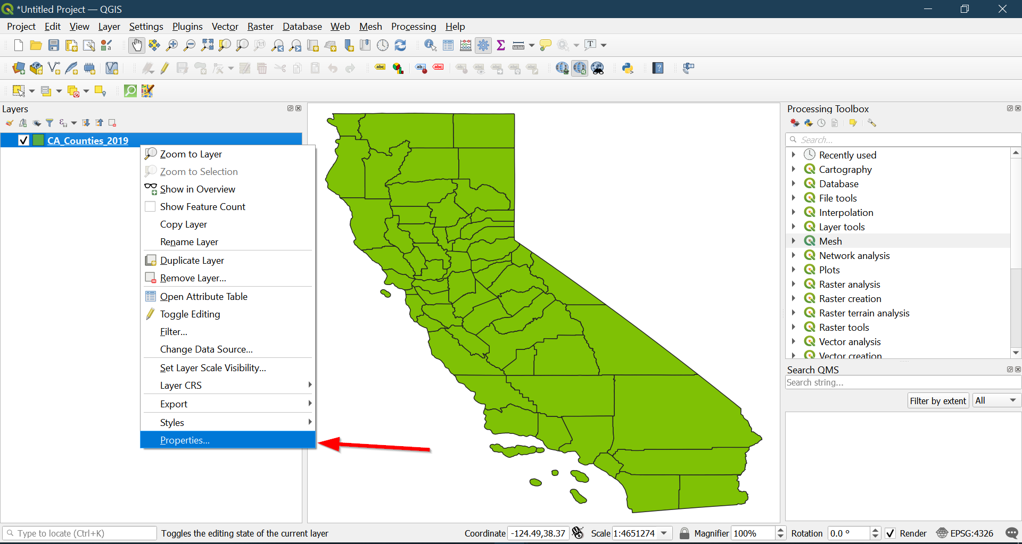
Task: Click the EPSG:4326 CRS button
Action: click(x=965, y=533)
